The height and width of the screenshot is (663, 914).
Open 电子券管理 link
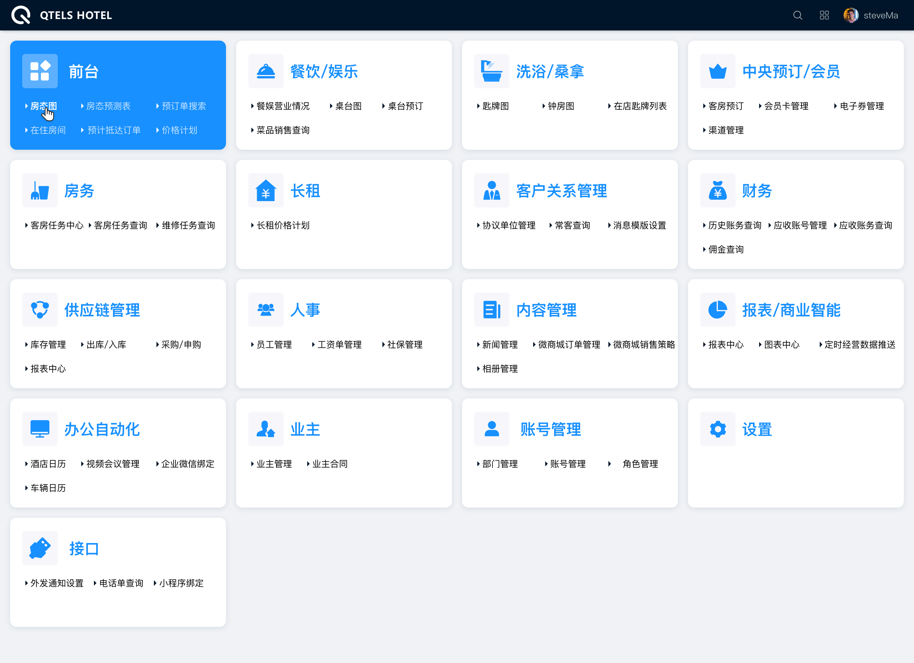(x=862, y=106)
